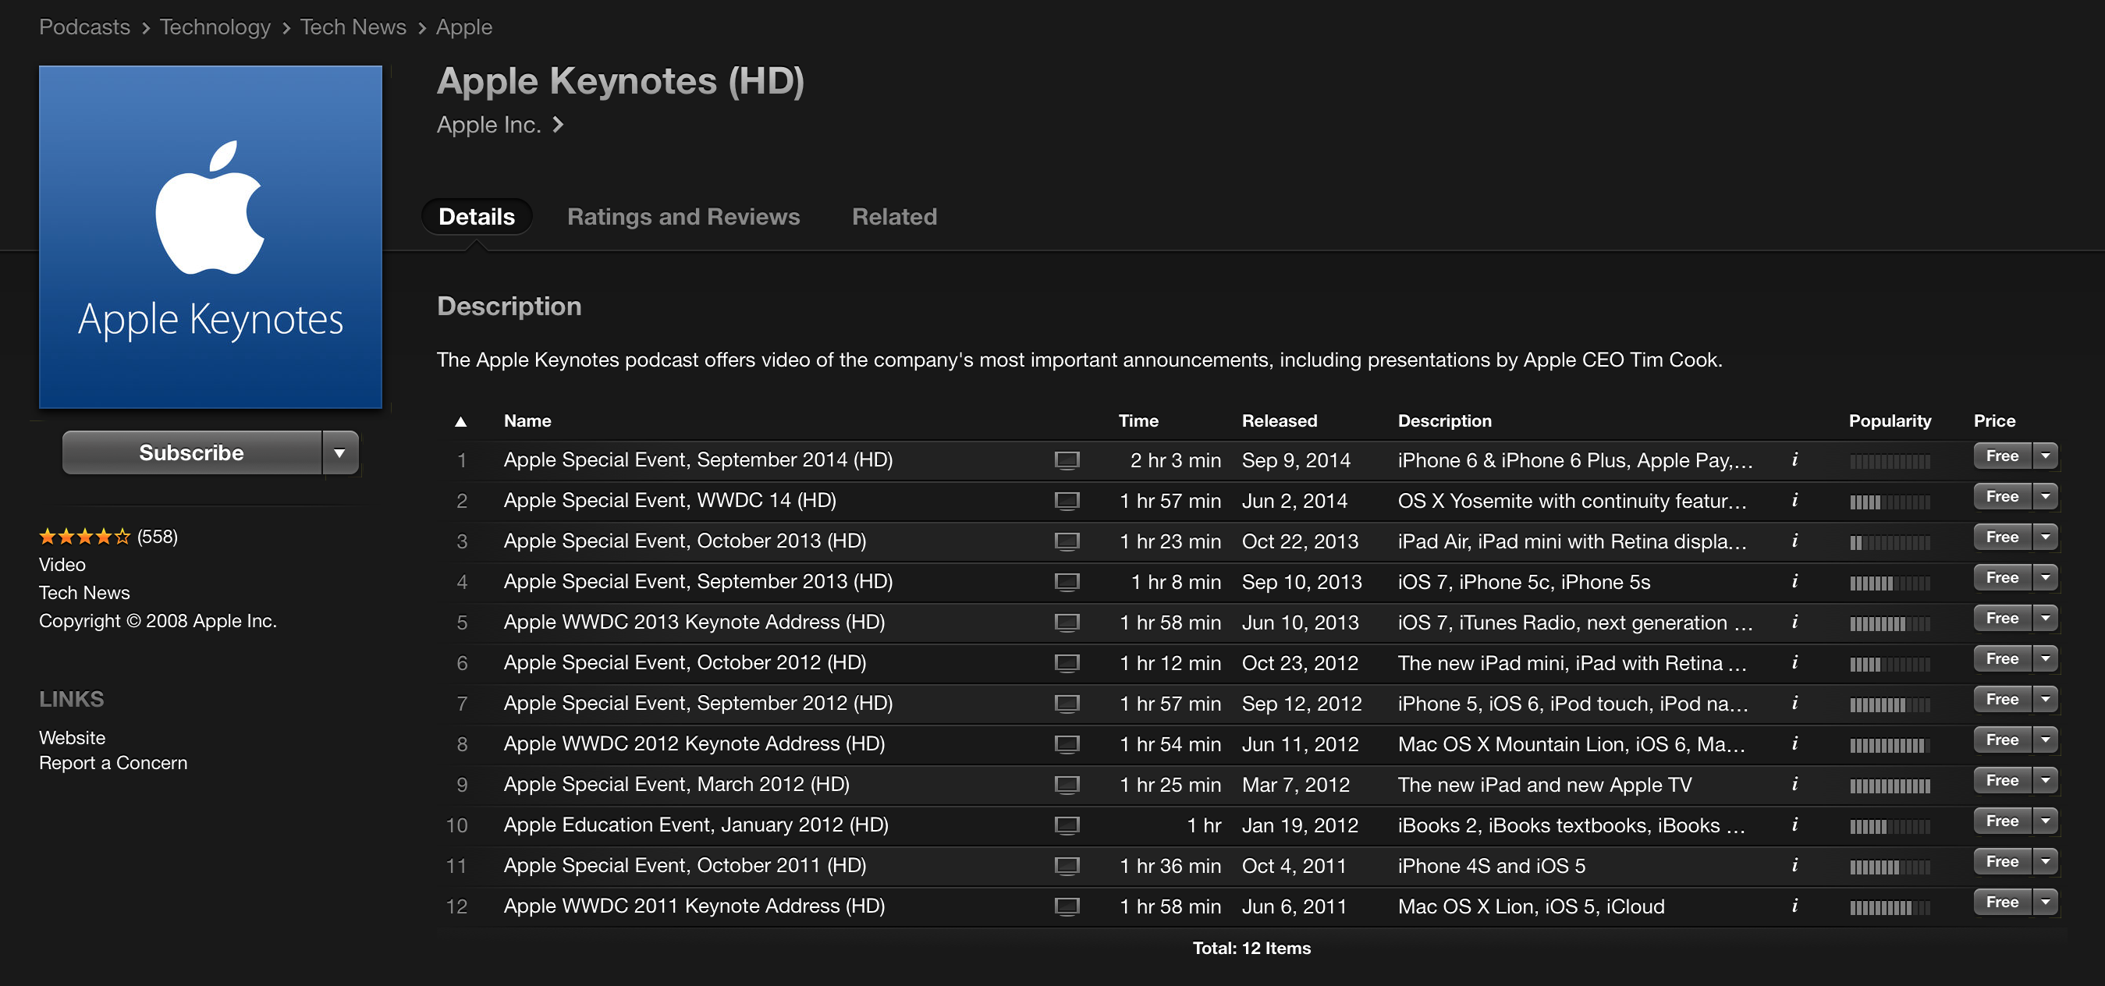Viewport: 2105px width, 986px height.
Task: Toggle sort order triangle in table header
Action: [x=461, y=421]
